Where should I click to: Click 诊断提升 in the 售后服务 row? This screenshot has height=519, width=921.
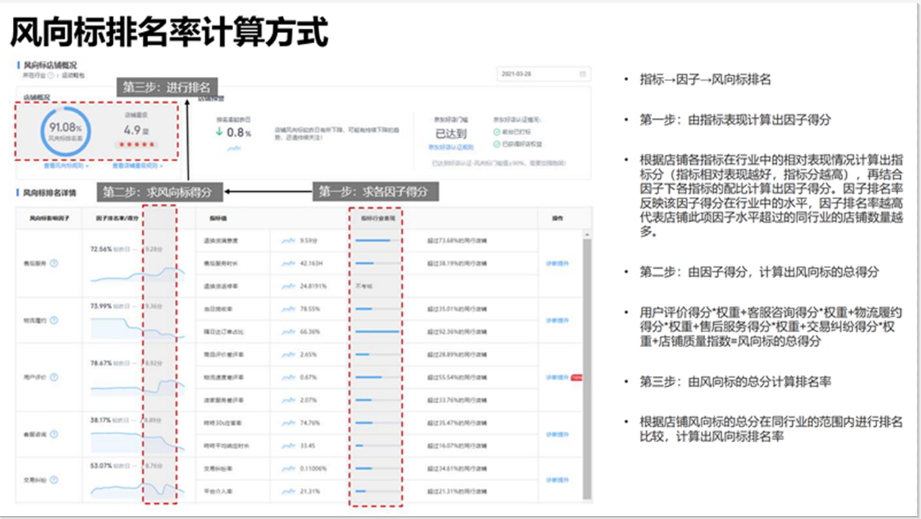(x=557, y=263)
